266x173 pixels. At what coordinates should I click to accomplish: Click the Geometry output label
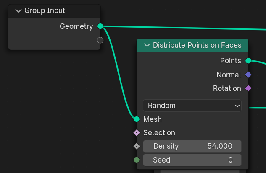[x=76, y=26]
